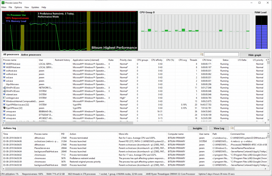Select the Restored original process priority entry
The width and height of the screenshot is (272, 176).
point(135,162)
